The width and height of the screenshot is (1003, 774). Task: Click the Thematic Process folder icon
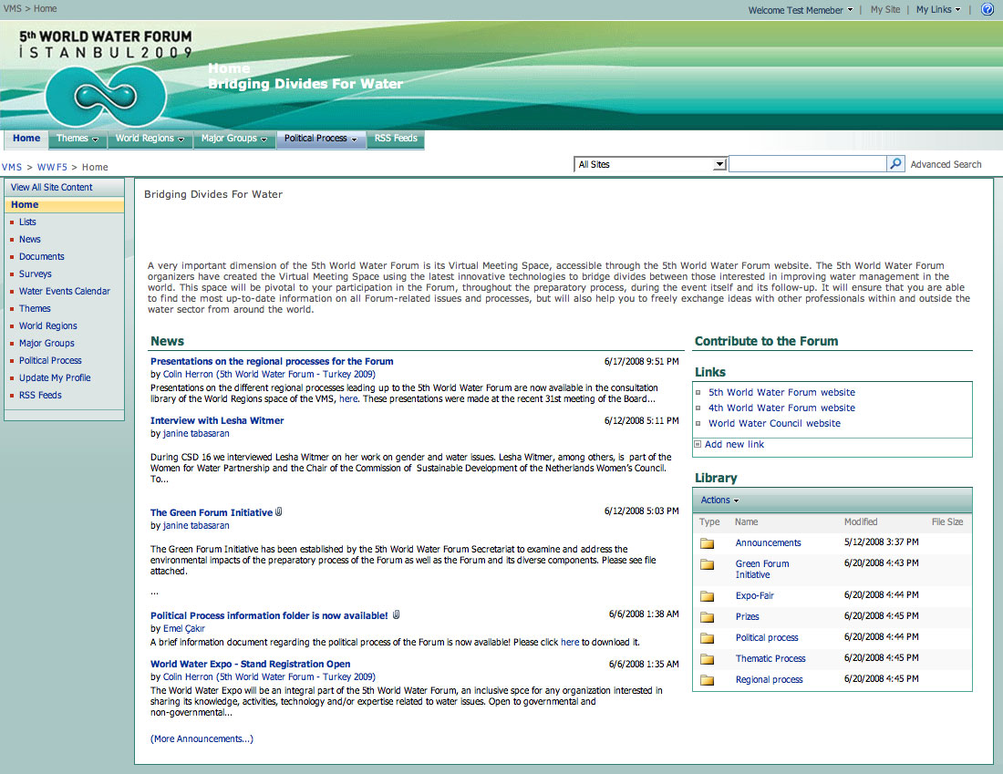707,659
